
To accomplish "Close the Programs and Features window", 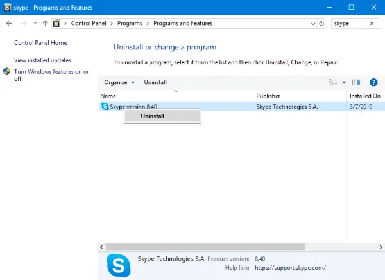I will (x=373, y=7).
